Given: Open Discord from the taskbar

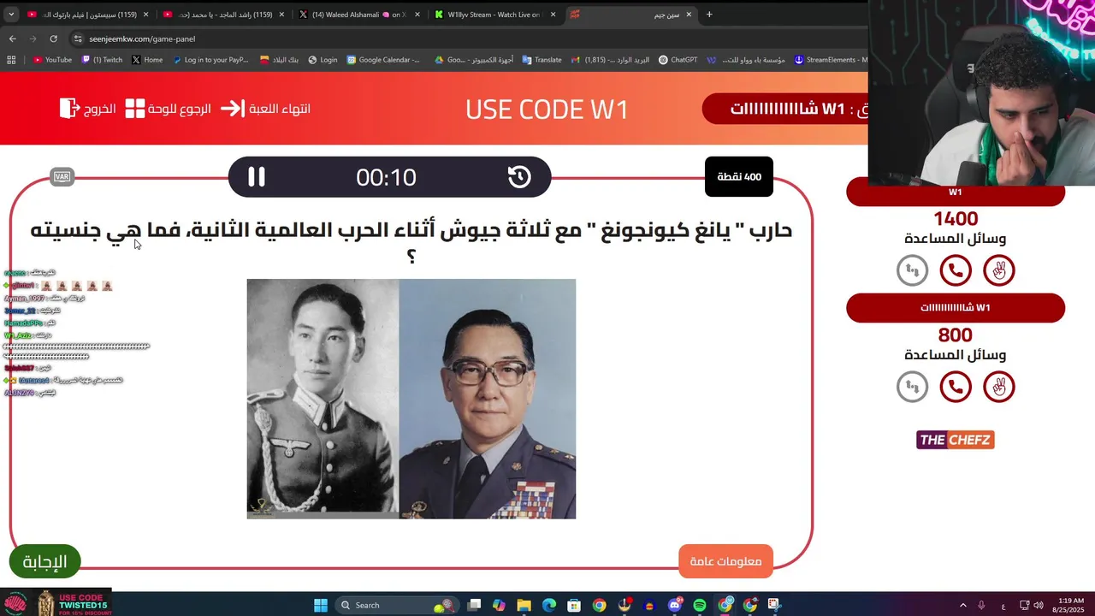Looking at the screenshot, I should pos(675,605).
